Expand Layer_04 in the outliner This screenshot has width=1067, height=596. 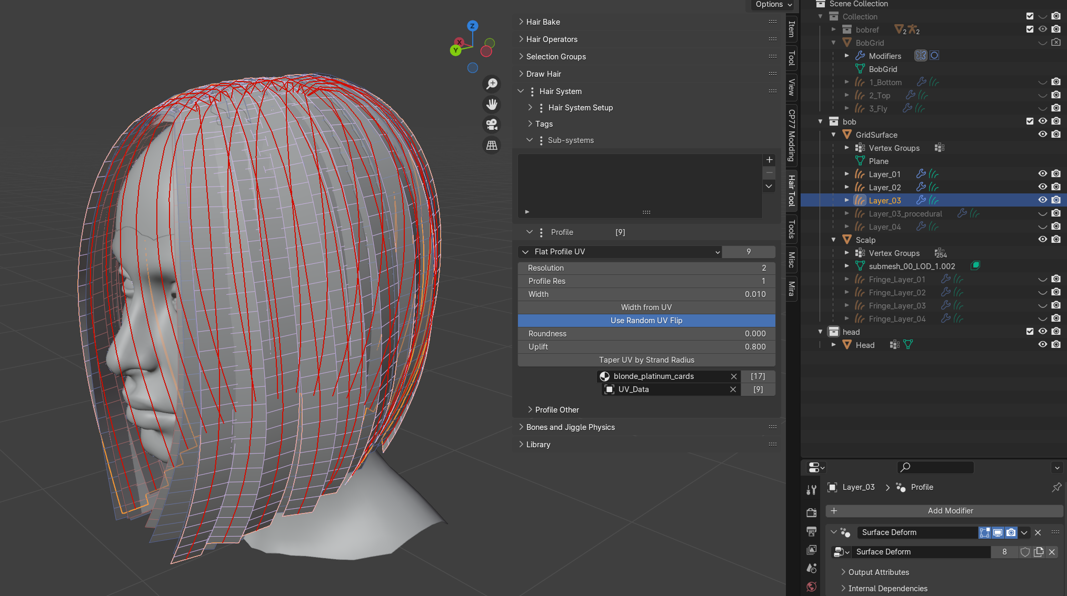click(x=846, y=227)
